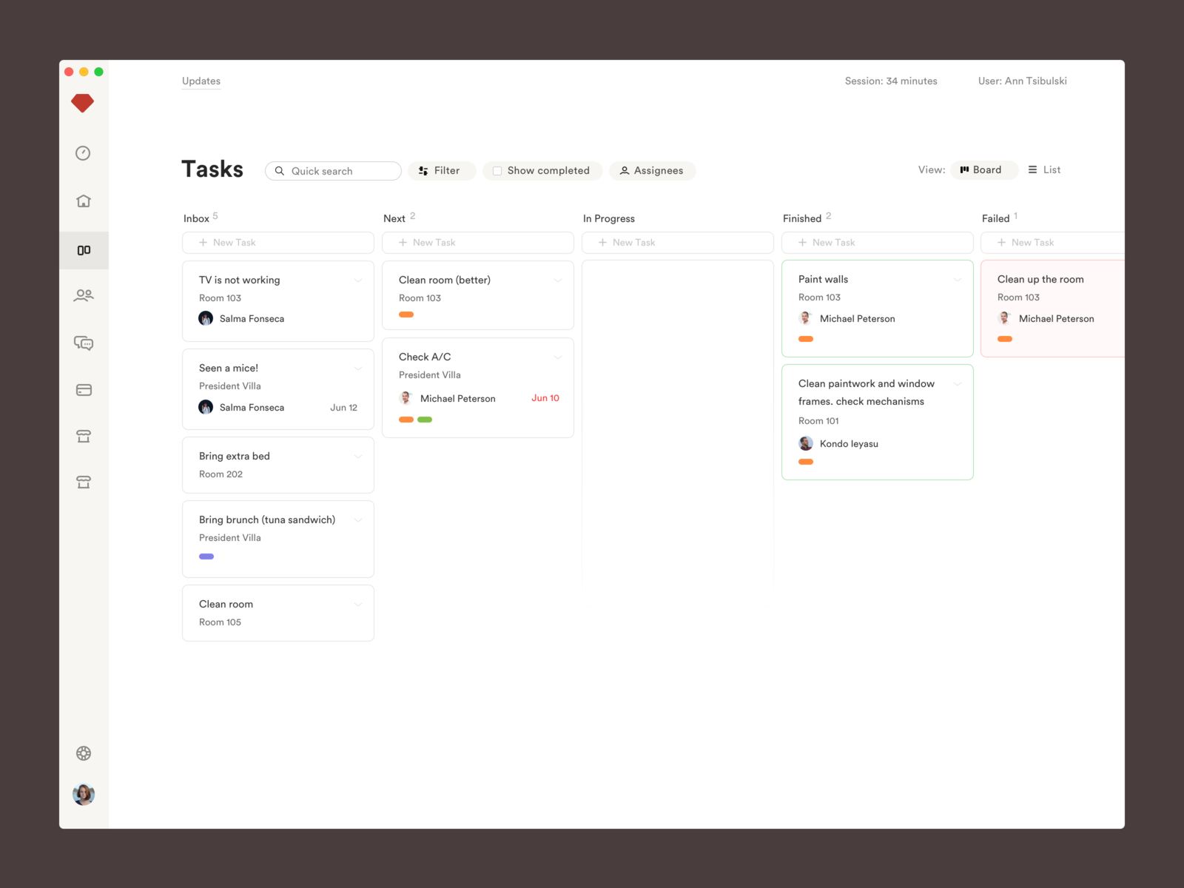Screen dimensions: 1184x888
Task: Open the Clean room Room 105 card
Action: 278,613
